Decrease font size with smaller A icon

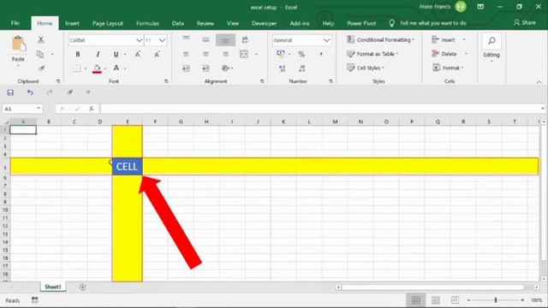pos(157,54)
